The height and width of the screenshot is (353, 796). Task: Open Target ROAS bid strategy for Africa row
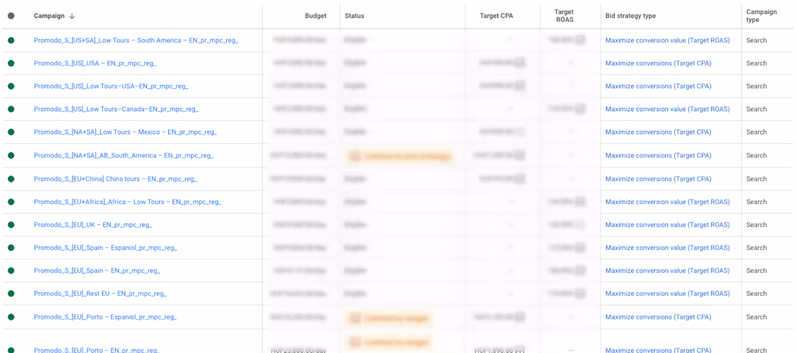pos(667,202)
